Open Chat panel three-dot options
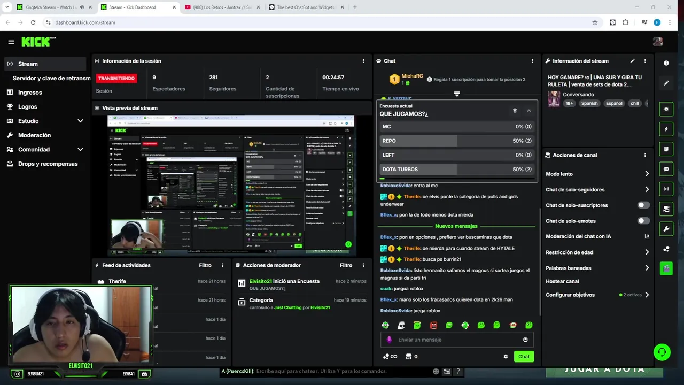This screenshot has width=684, height=385. click(x=532, y=61)
